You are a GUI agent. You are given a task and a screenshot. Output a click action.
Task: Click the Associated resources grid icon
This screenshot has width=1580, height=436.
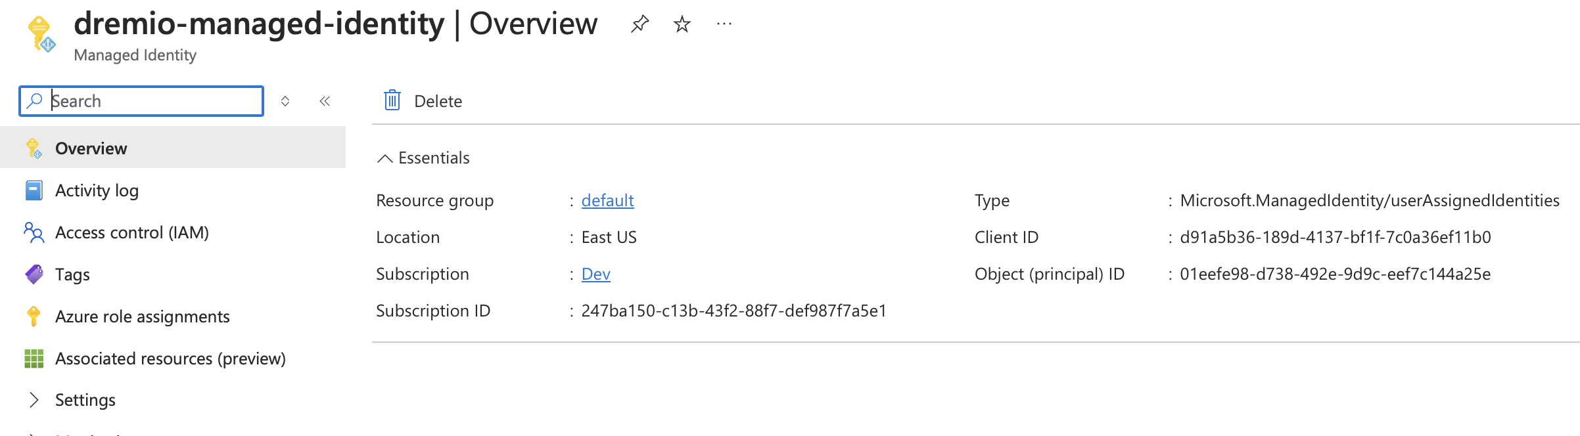(34, 359)
